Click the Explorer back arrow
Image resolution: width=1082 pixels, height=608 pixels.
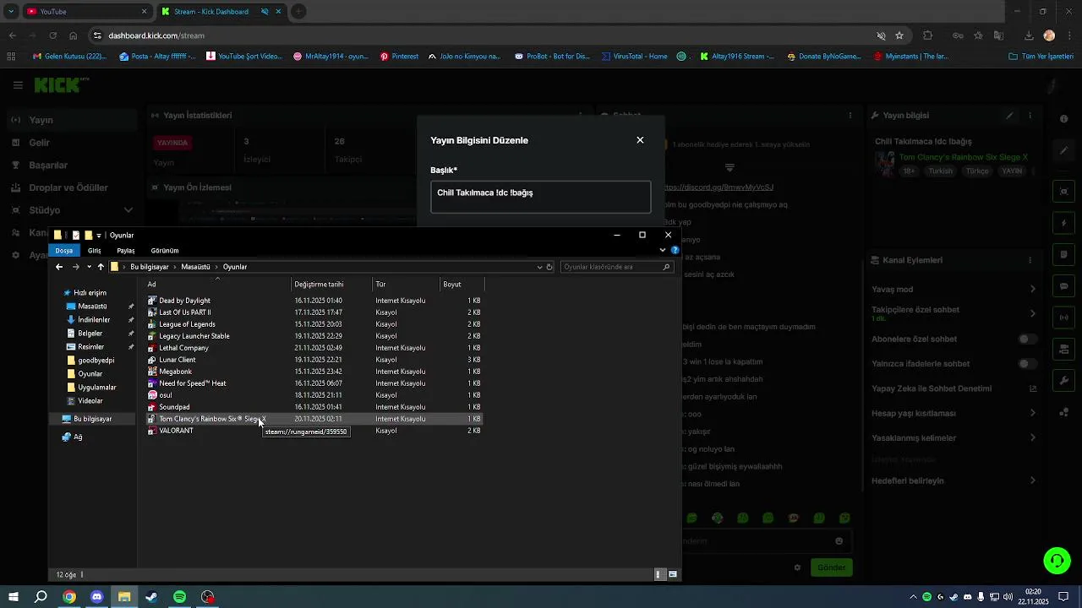[59, 267]
